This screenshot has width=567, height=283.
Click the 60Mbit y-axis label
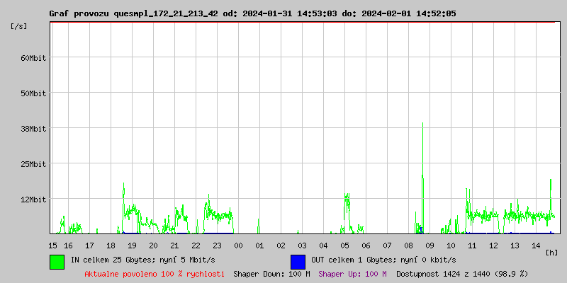click(x=33, y=58)
